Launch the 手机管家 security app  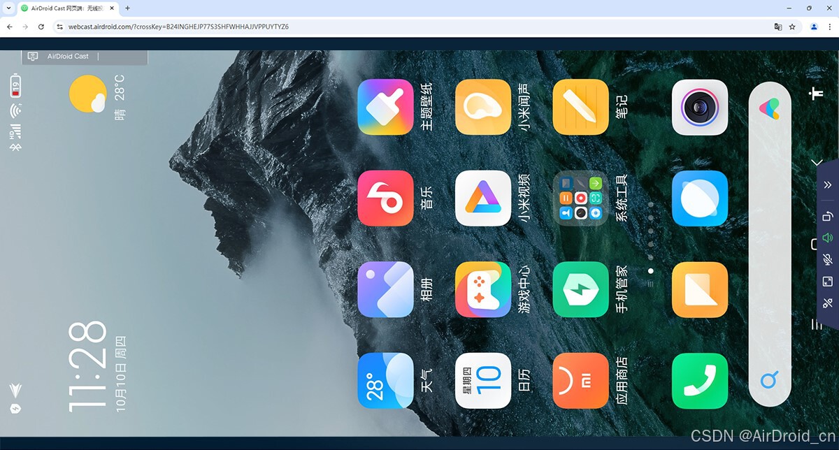581,289
